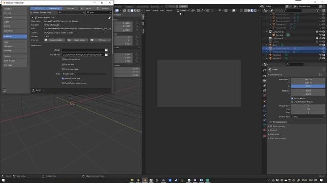Viewport: 327px width, 183px height.
Task: Click the add-on search field
Action: click(x=99, y=12)
